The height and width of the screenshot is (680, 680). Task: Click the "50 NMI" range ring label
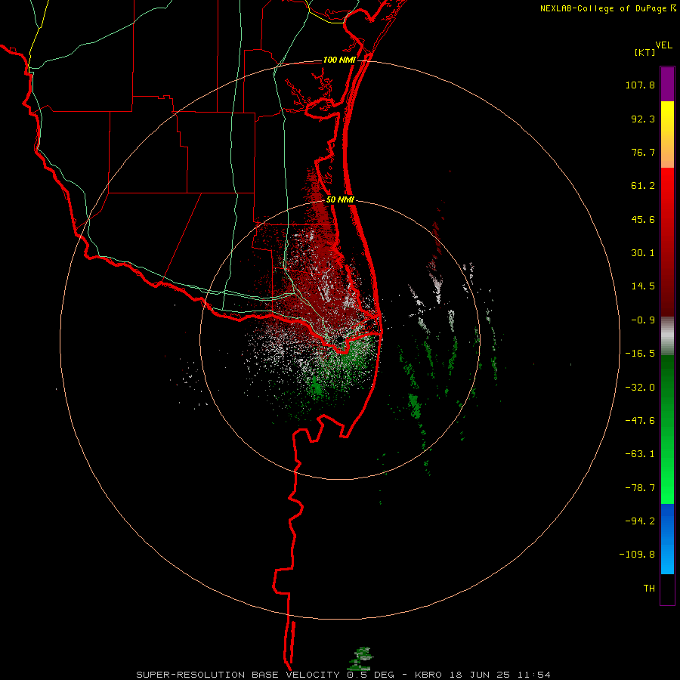(340, 200)
